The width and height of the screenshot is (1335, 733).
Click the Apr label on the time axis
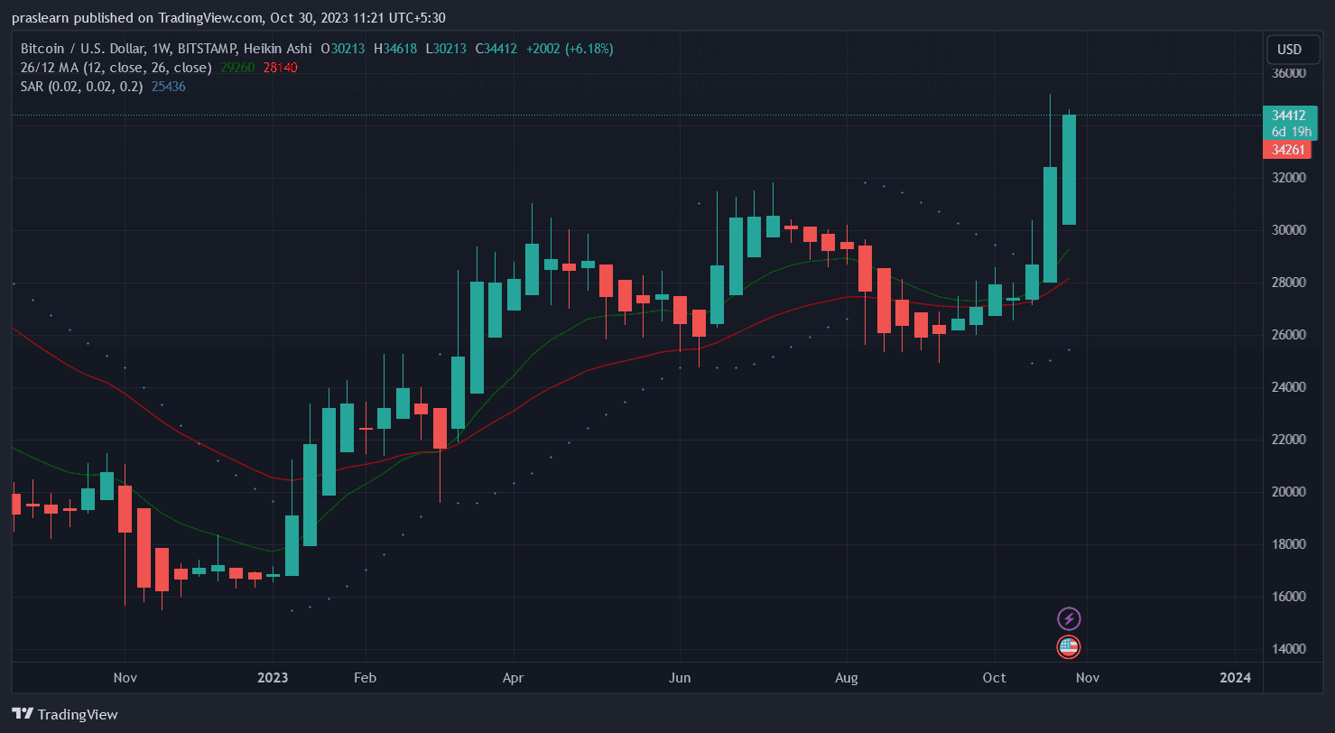(x=513, y=677)
